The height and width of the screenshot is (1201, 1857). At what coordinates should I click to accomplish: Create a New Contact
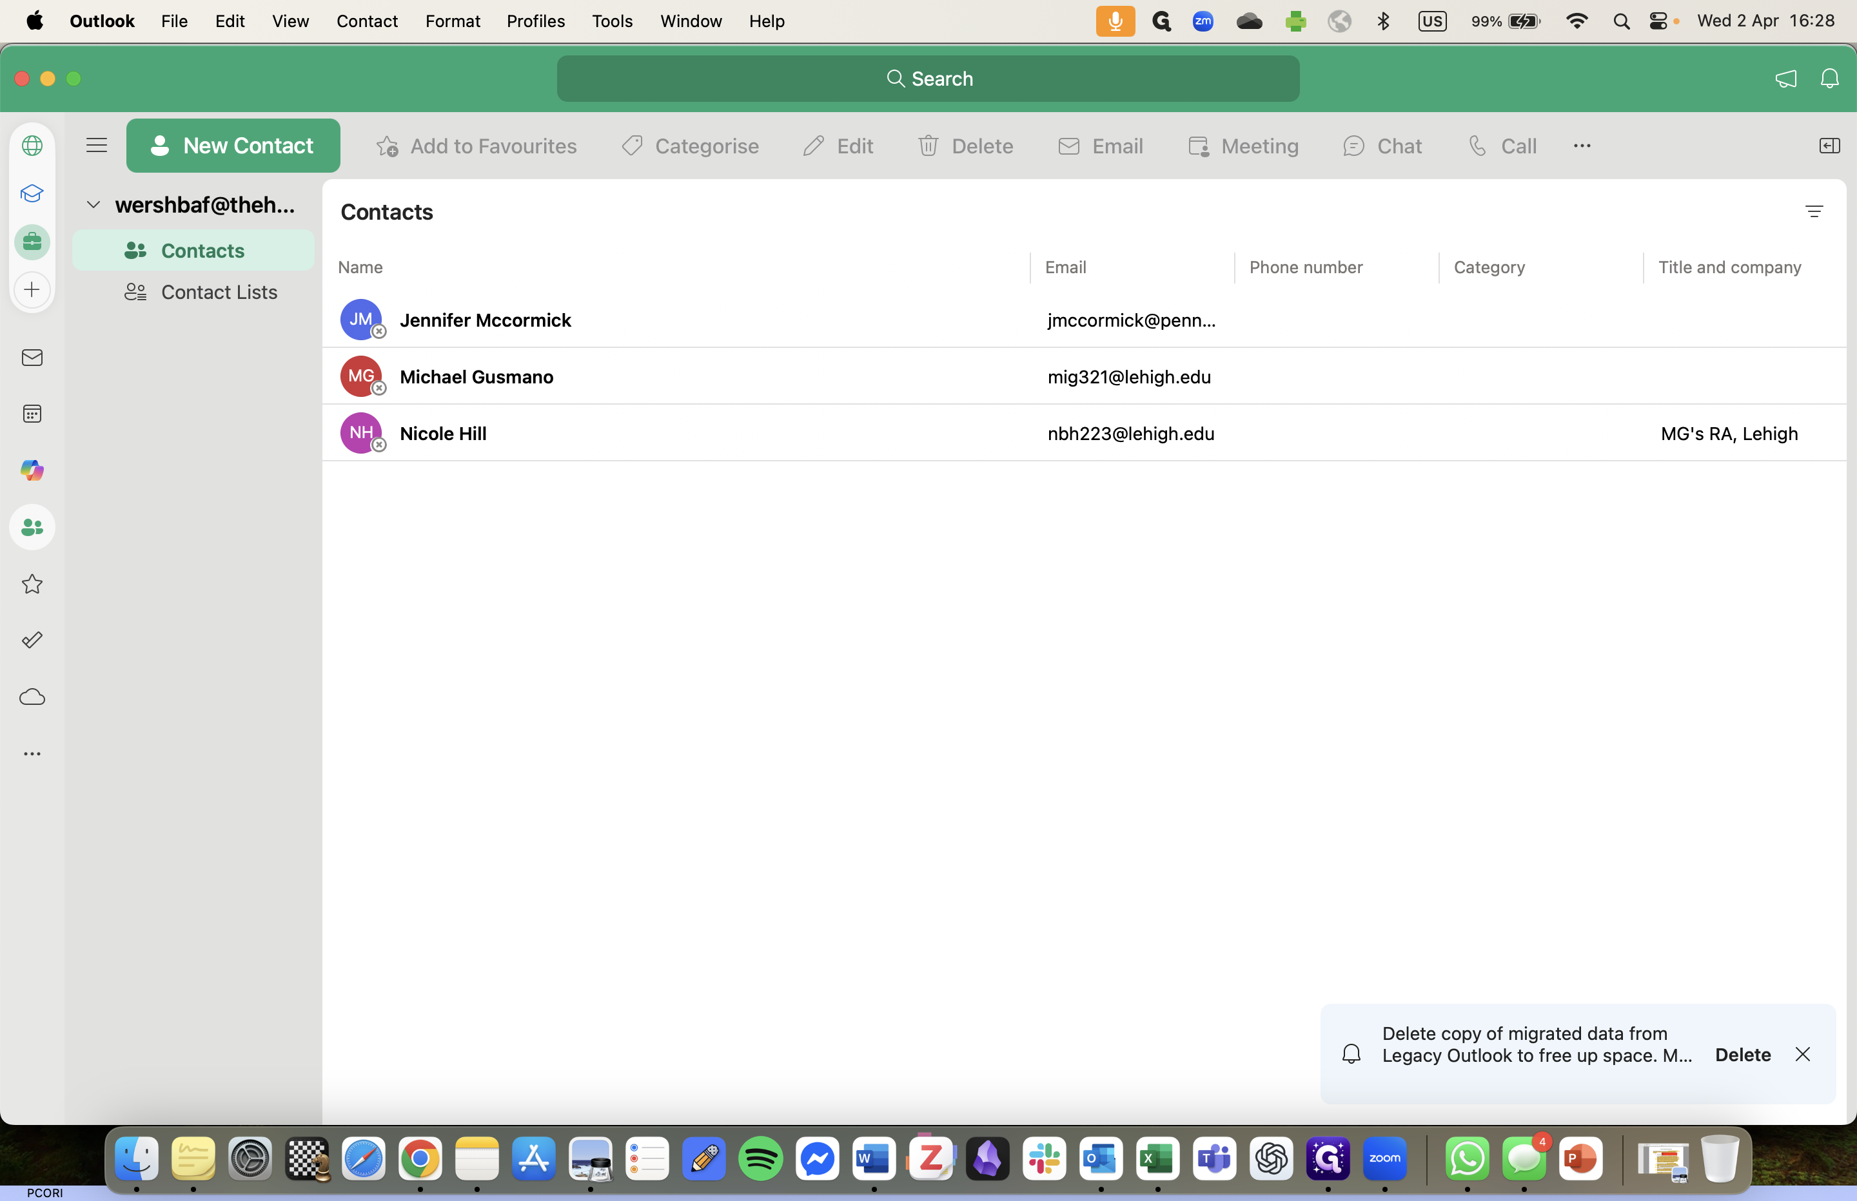(233, 146)
